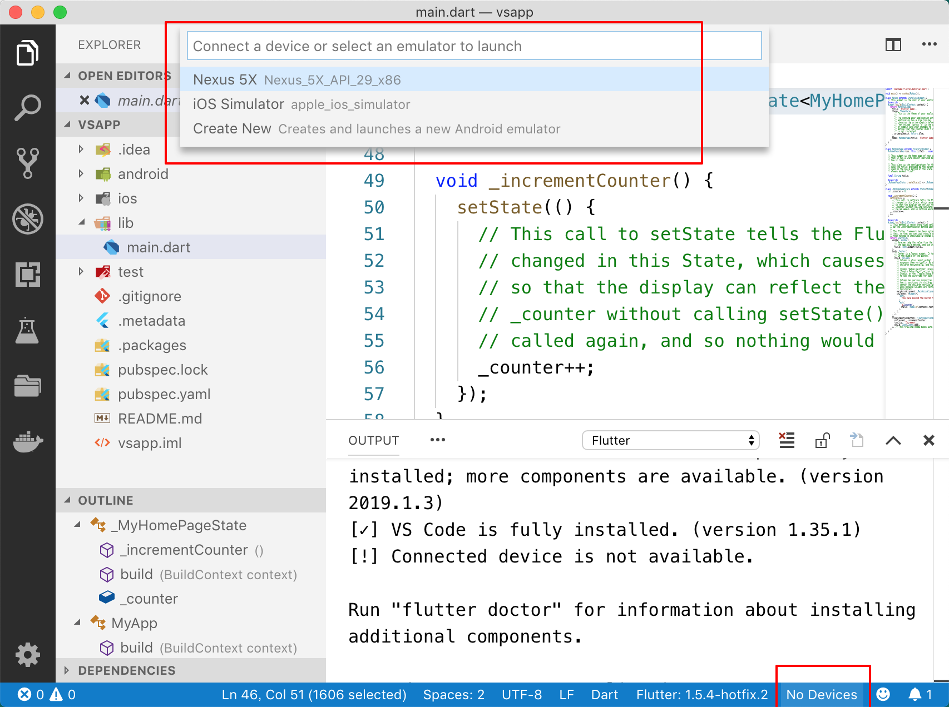Open main.dart in lib folder
Image resolution: width=949 pixels, height=707 pixels.
click(x=191, y=247)
